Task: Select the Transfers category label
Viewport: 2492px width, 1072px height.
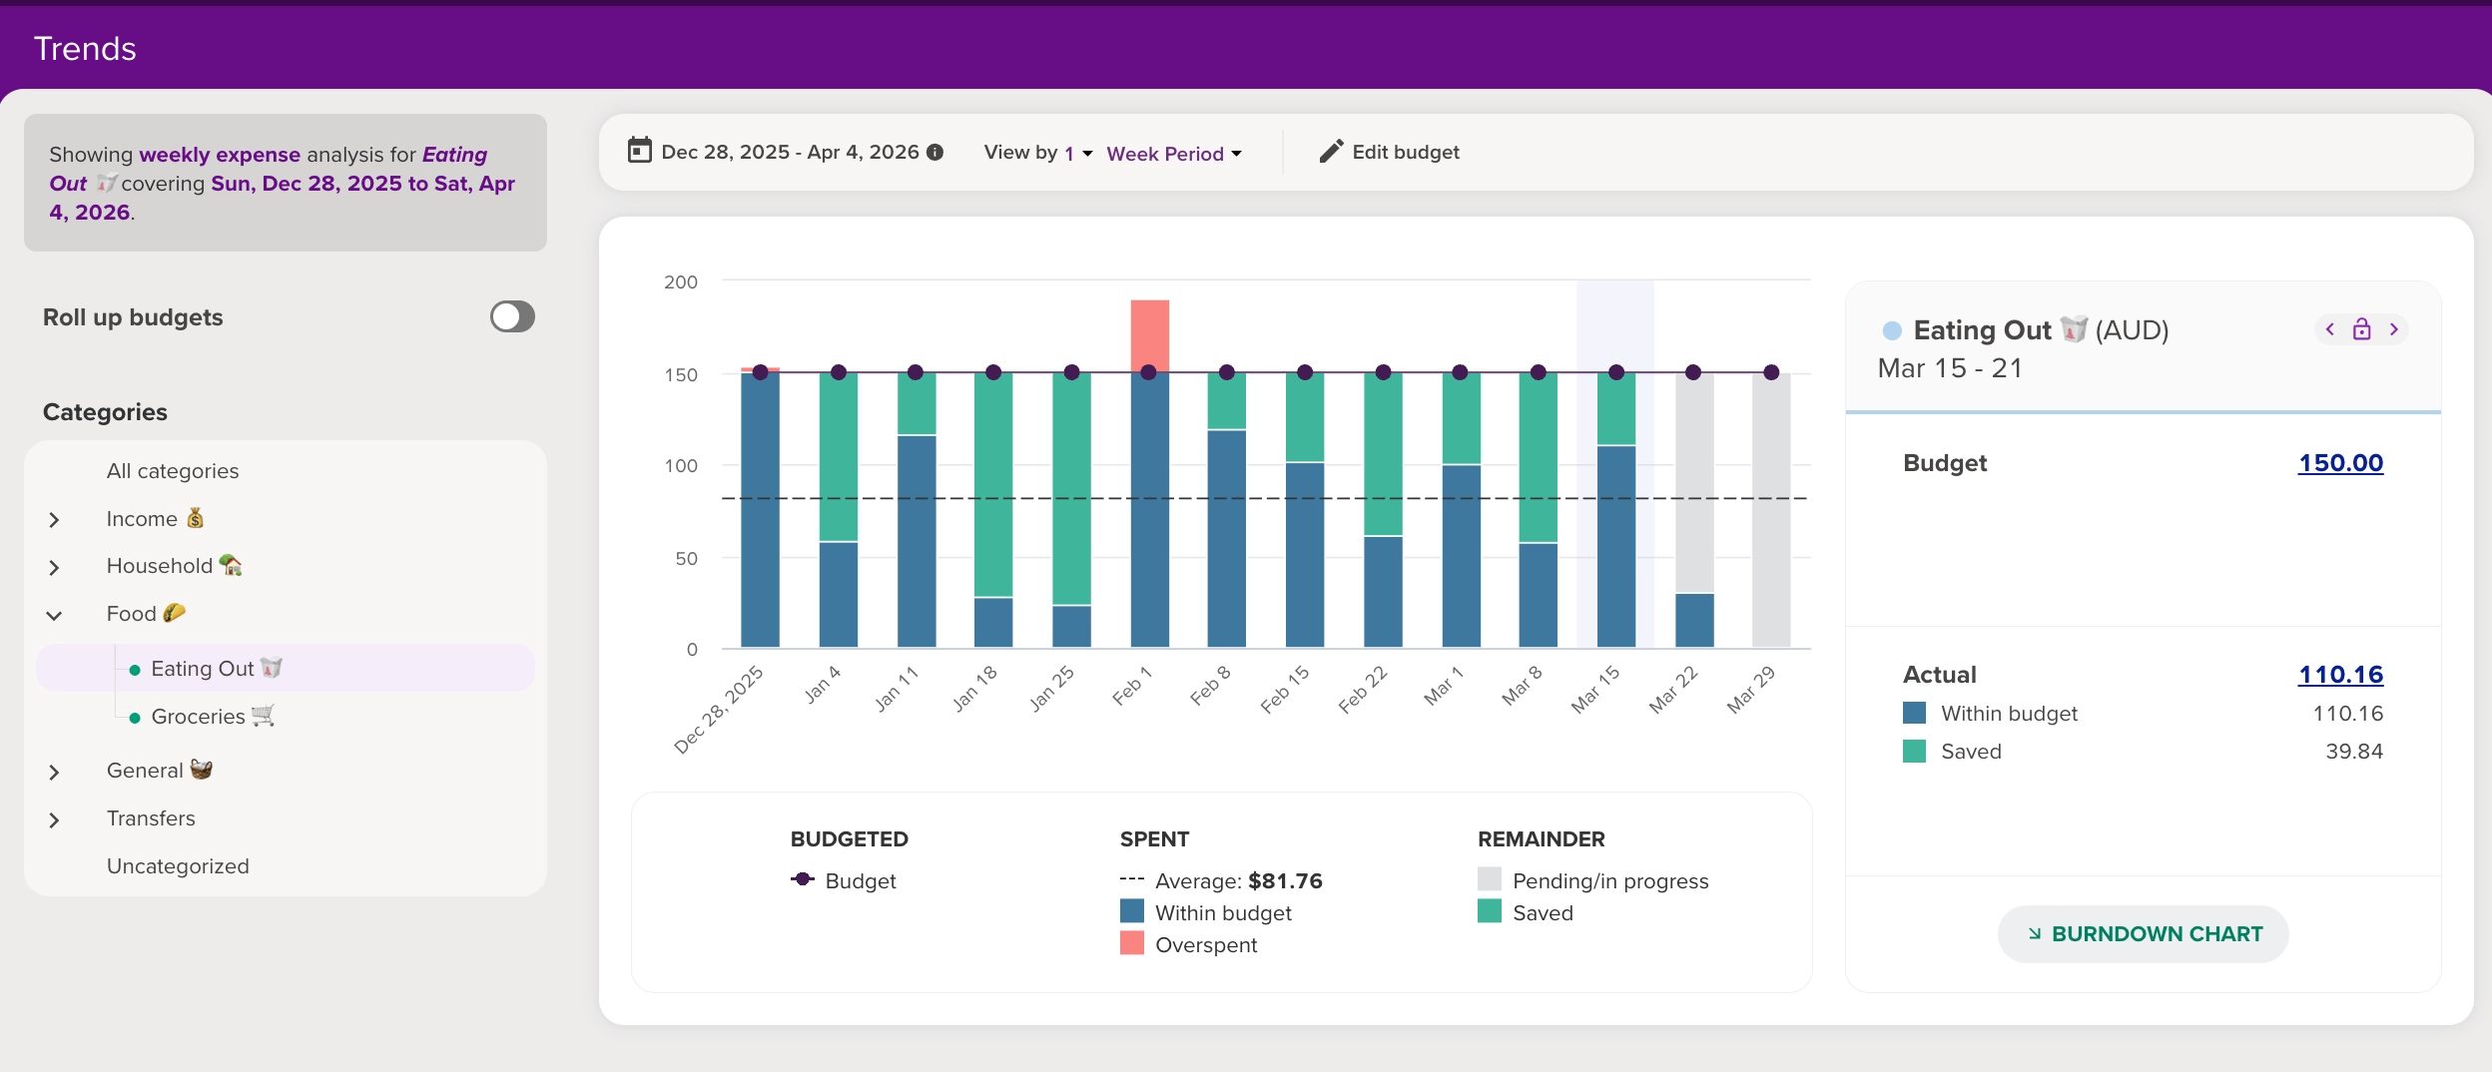Action: pyautogui.click(x=151, y=818)
